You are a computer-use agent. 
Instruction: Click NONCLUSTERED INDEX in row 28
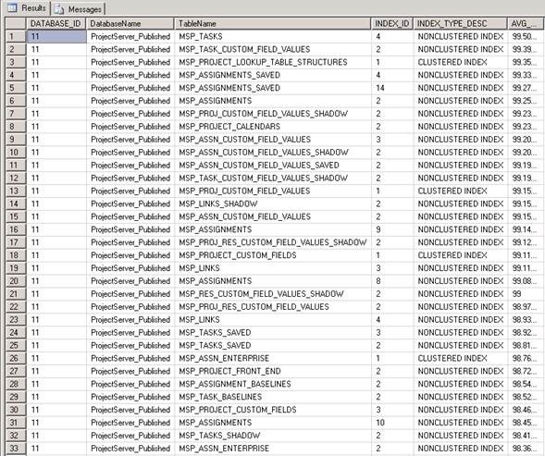[x=461, y=384]
